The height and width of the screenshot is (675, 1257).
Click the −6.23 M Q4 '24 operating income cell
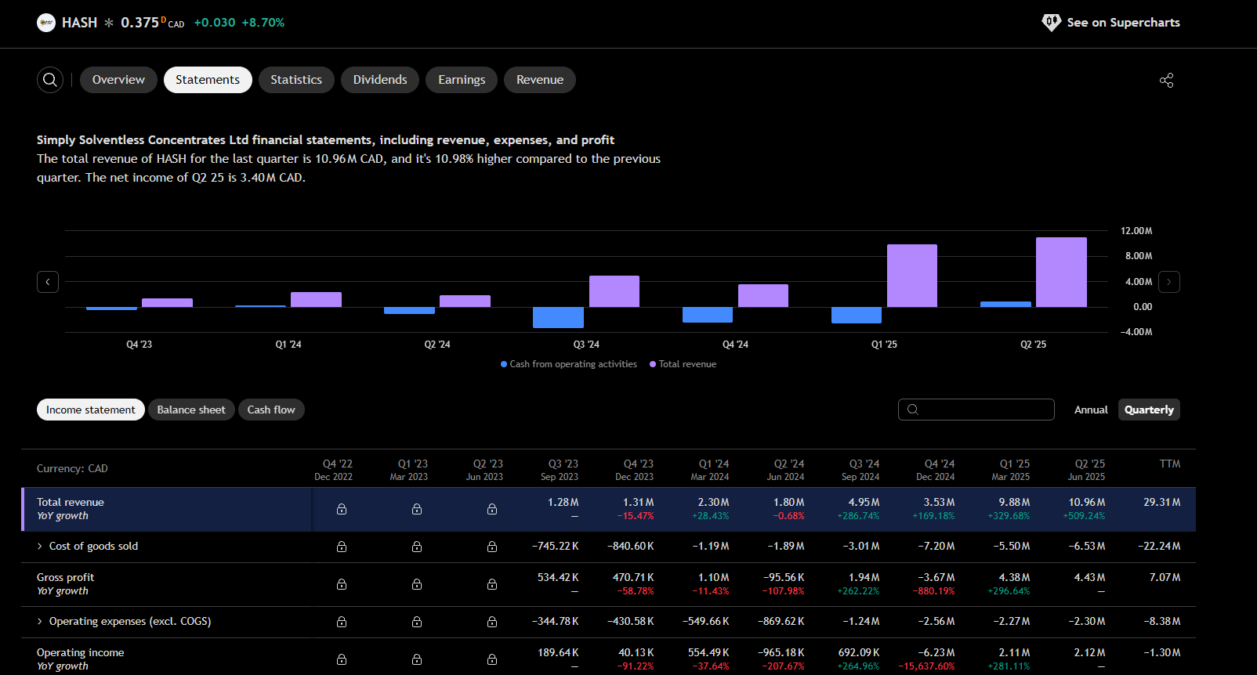(936, 652)
